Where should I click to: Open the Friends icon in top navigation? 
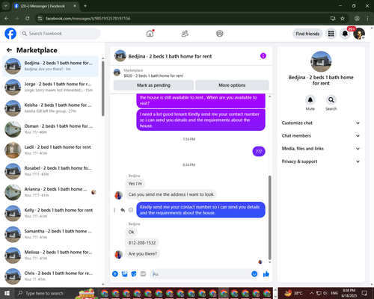(185, 34)
